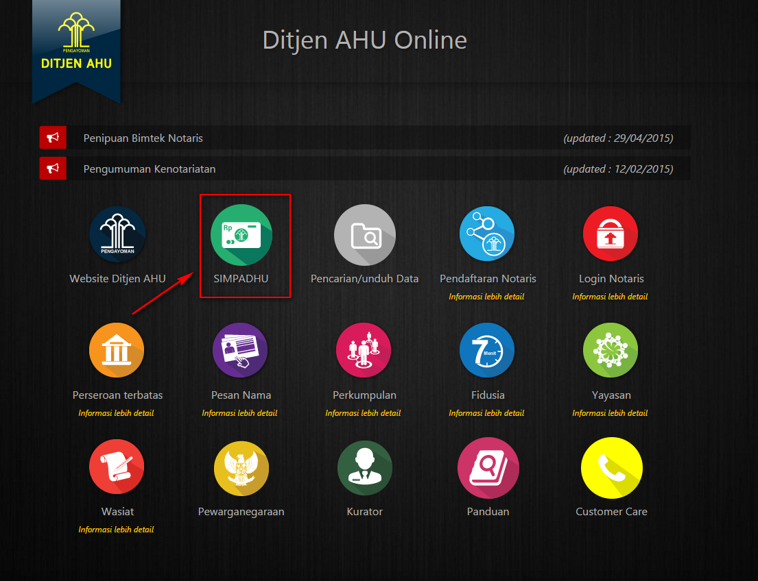Click the Fidusia label
This screenshot has height=581, width=758.
[488, 395]
